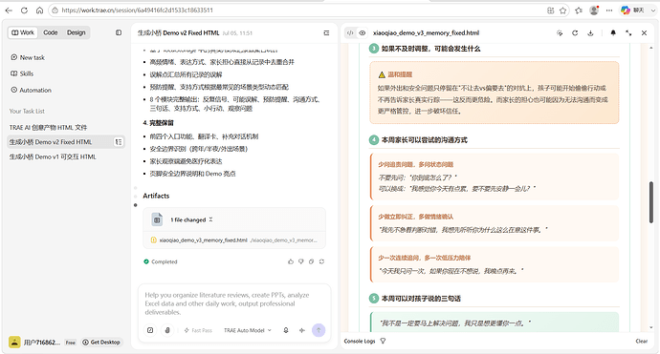Click the browser address bar URL
Viewport: 660px width, 354px height.
tap(137, 10)
